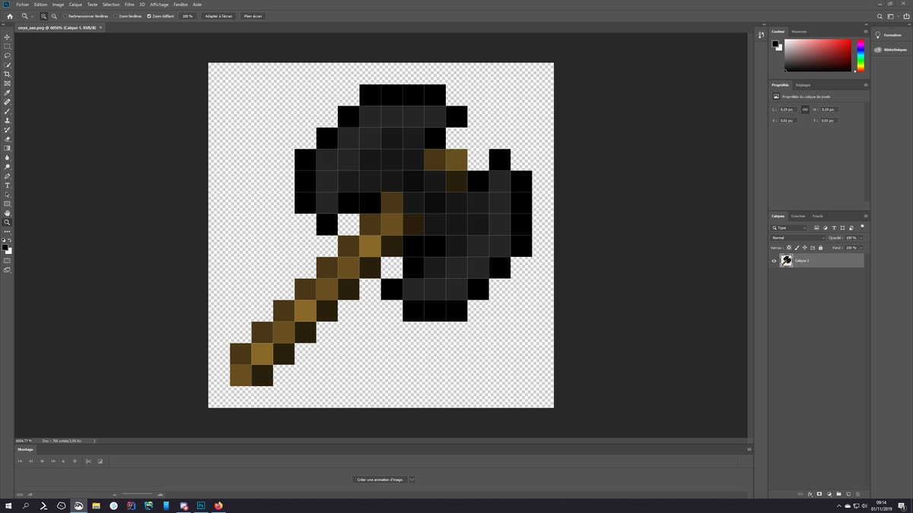Hide Calque 1 with the eye icon
The height and width of the screenshot is (513, 913).
(775, 261)
